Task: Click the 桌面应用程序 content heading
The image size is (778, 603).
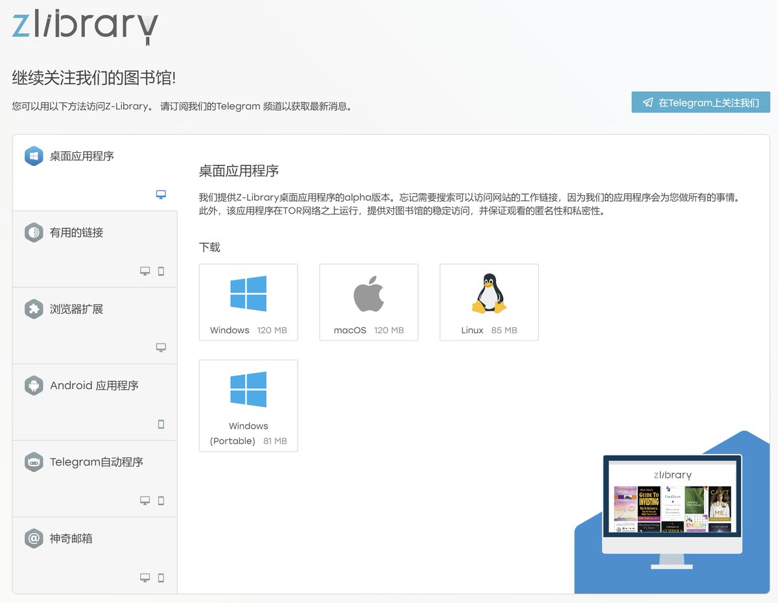Action: click(x=239, y=171)
